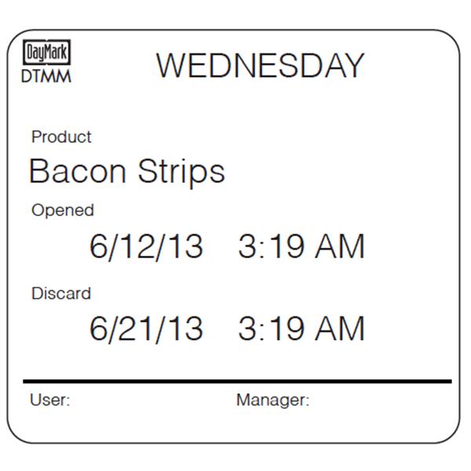
Task: Click the Discard label
Action: coord(61,293)
